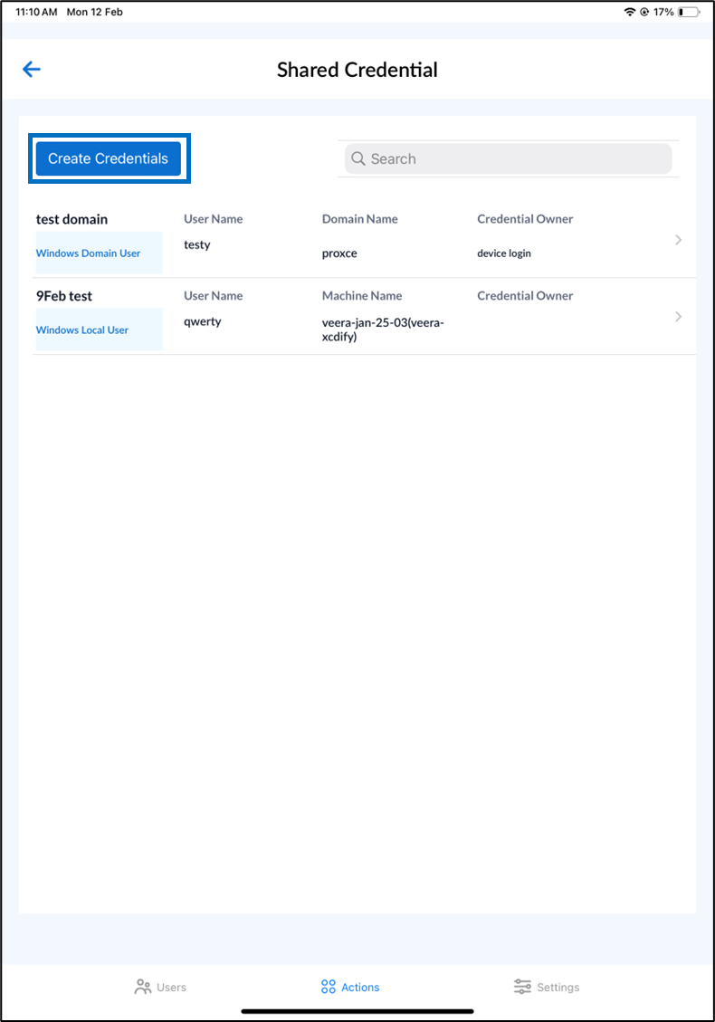Click the Shared Credential title
Viewport: 715px width, 1022px height.
point(357,70)
